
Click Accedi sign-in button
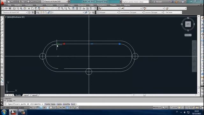159,2
